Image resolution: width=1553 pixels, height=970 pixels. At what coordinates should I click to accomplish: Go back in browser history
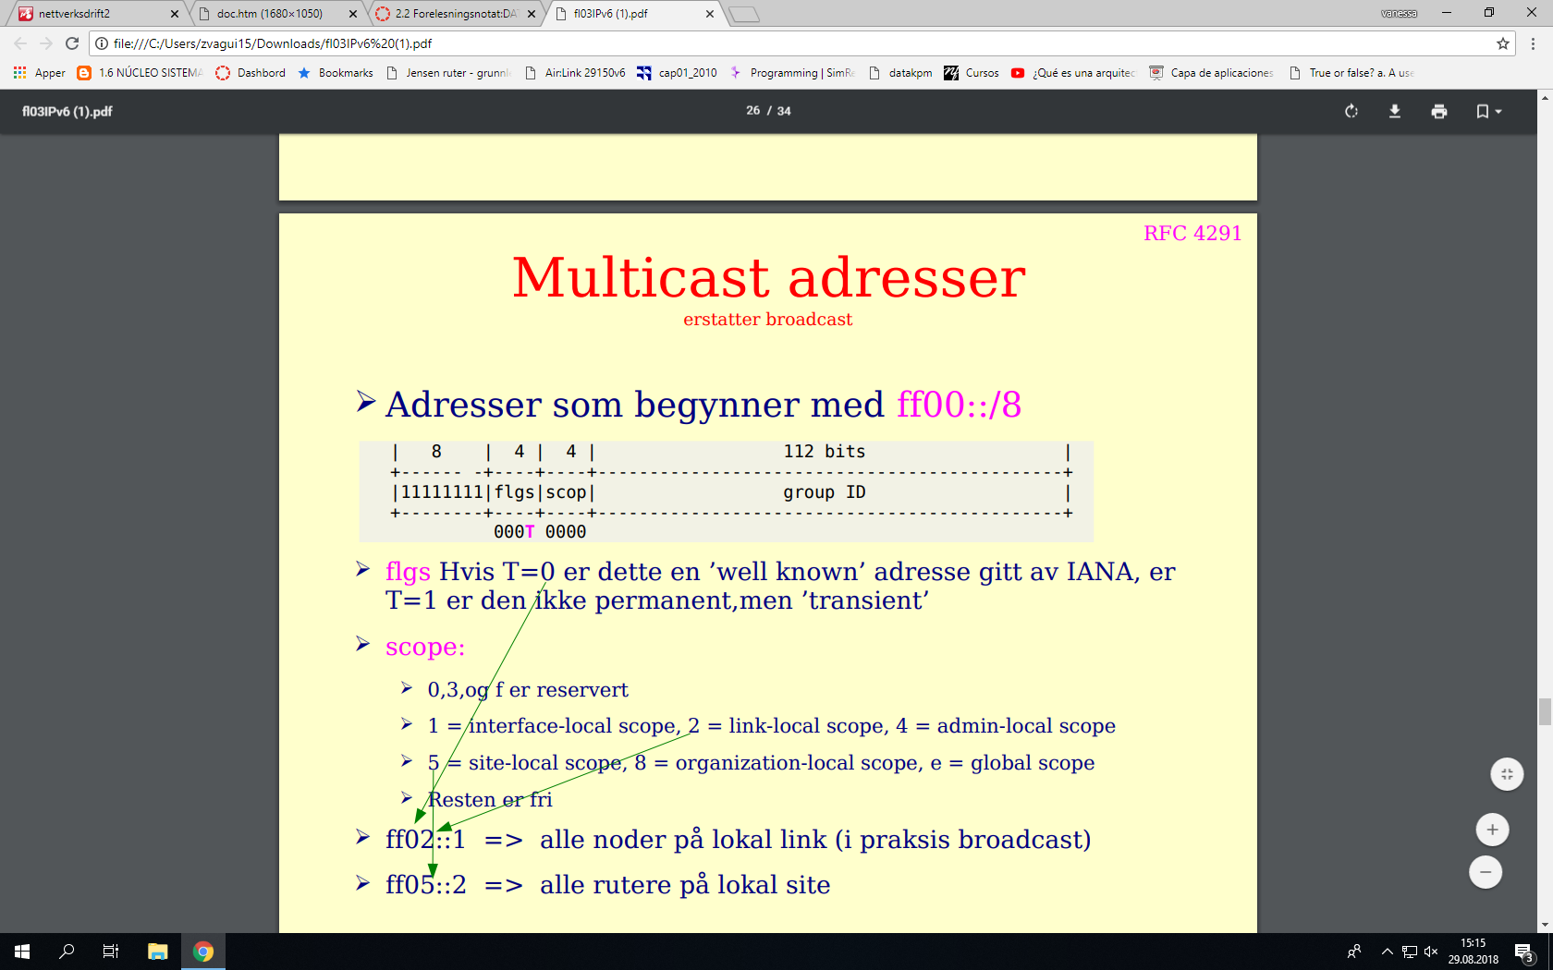20,43
